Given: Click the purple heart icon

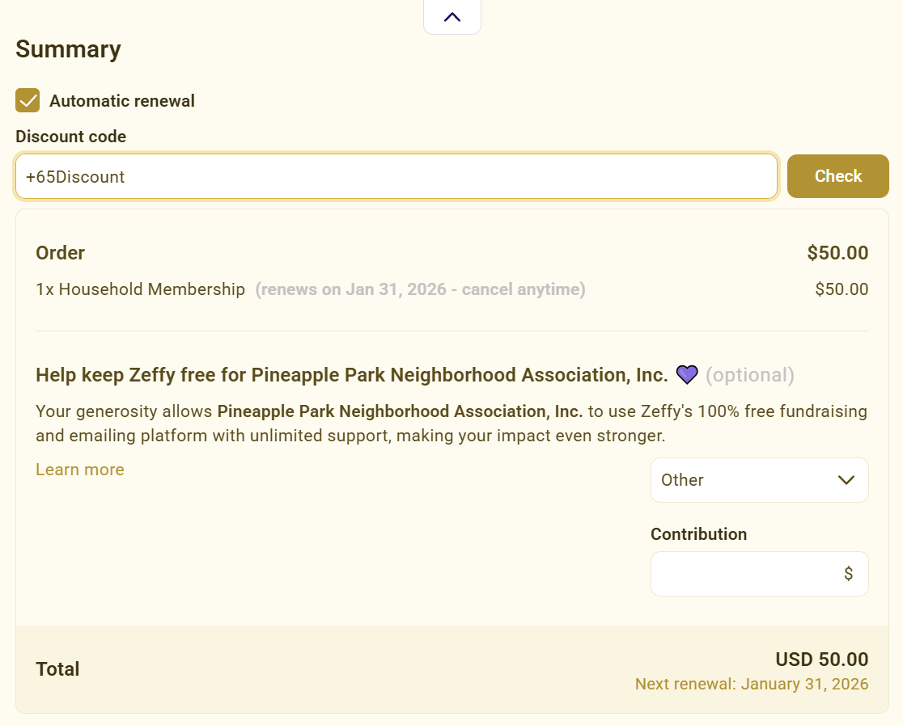Looking at the screenshot, I should pos(687,375).
